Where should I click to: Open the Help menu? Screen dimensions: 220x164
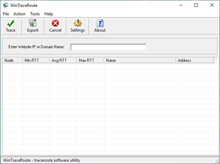tap(48, 14)
